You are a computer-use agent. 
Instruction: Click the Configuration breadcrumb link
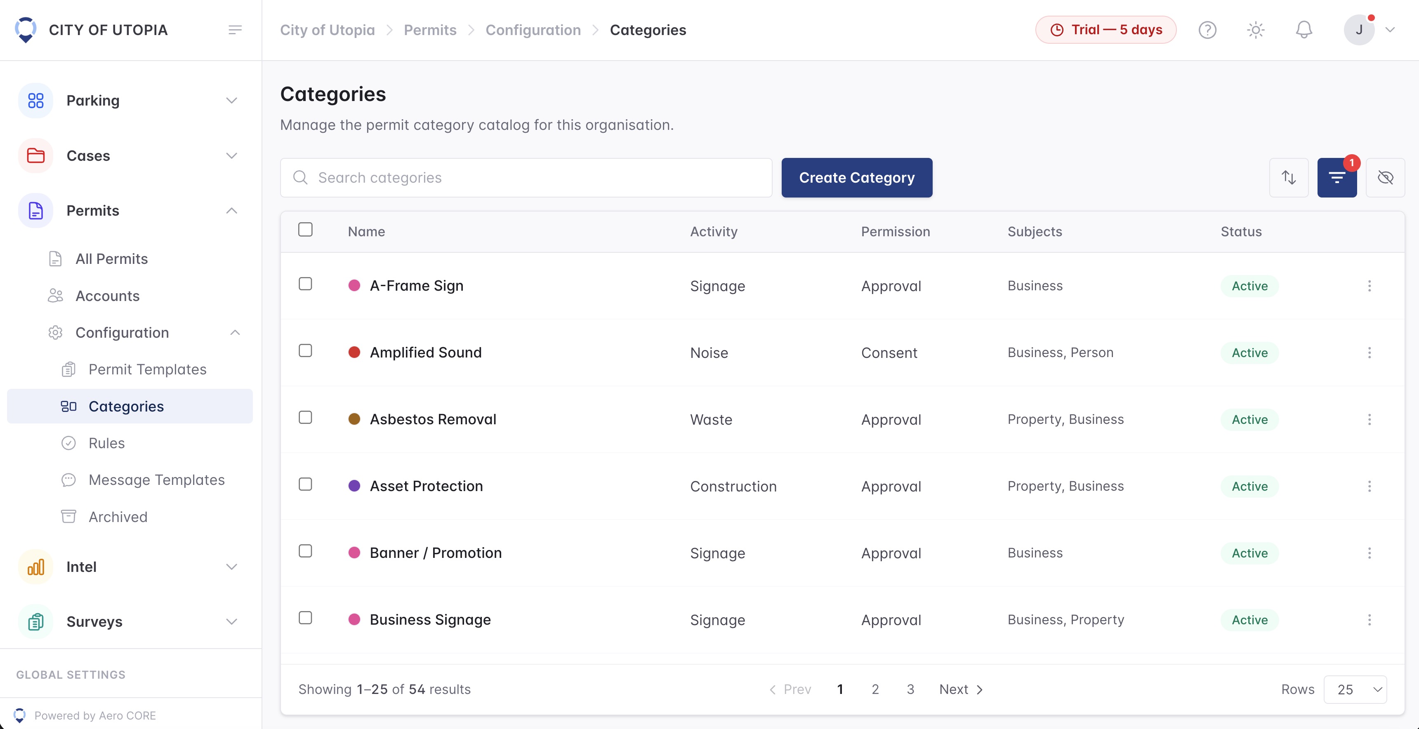533,30
